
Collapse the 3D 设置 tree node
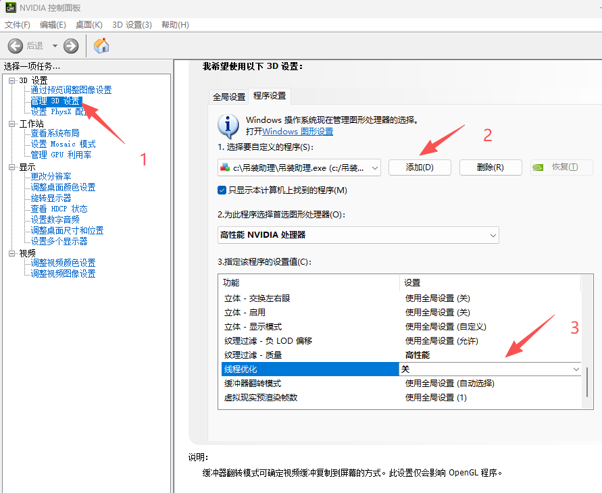click(x=12, y=80)
